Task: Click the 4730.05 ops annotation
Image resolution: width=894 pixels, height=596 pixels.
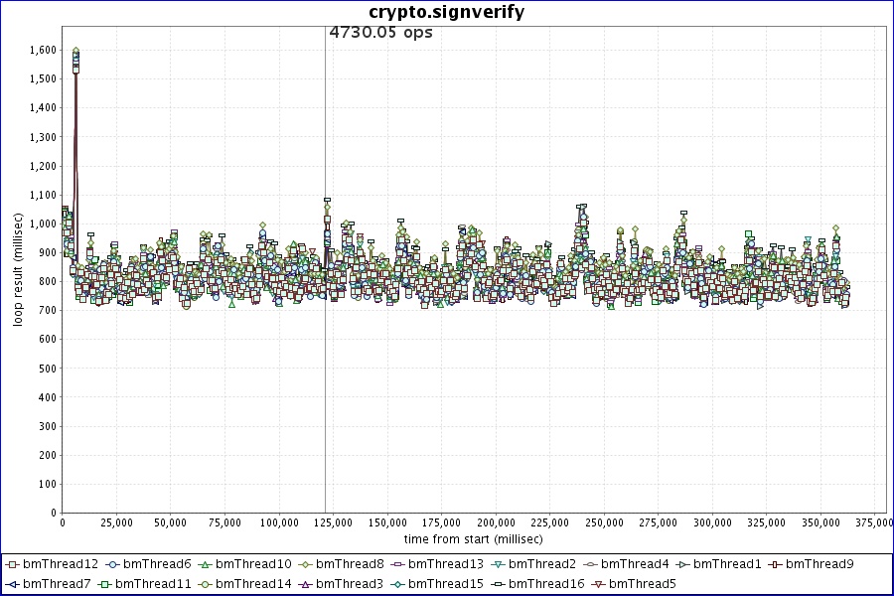Action: (x=380, y=33)
